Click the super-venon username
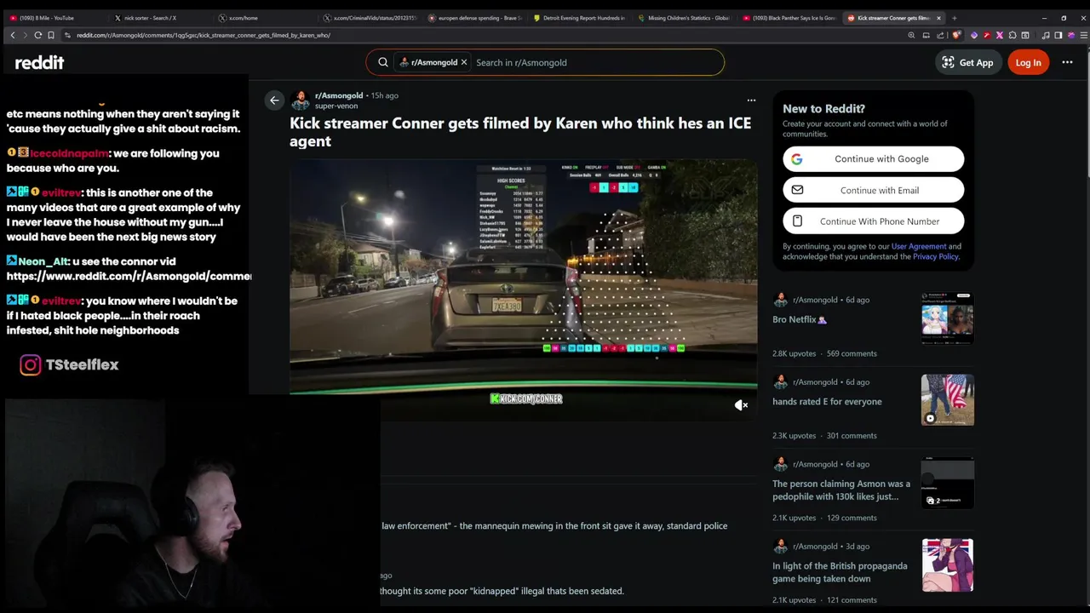Screen dimensions: 1090x613 pyautogui.click(x=336, y=106)
